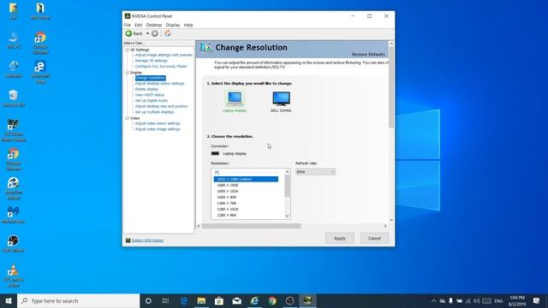Click resolution list scroll-up arrow
548x308 pixels.
(288, 172)
